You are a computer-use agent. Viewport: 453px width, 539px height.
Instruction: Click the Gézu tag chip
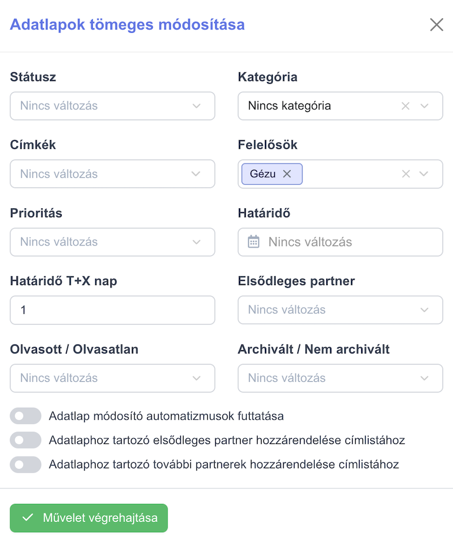tap(263, 174)
